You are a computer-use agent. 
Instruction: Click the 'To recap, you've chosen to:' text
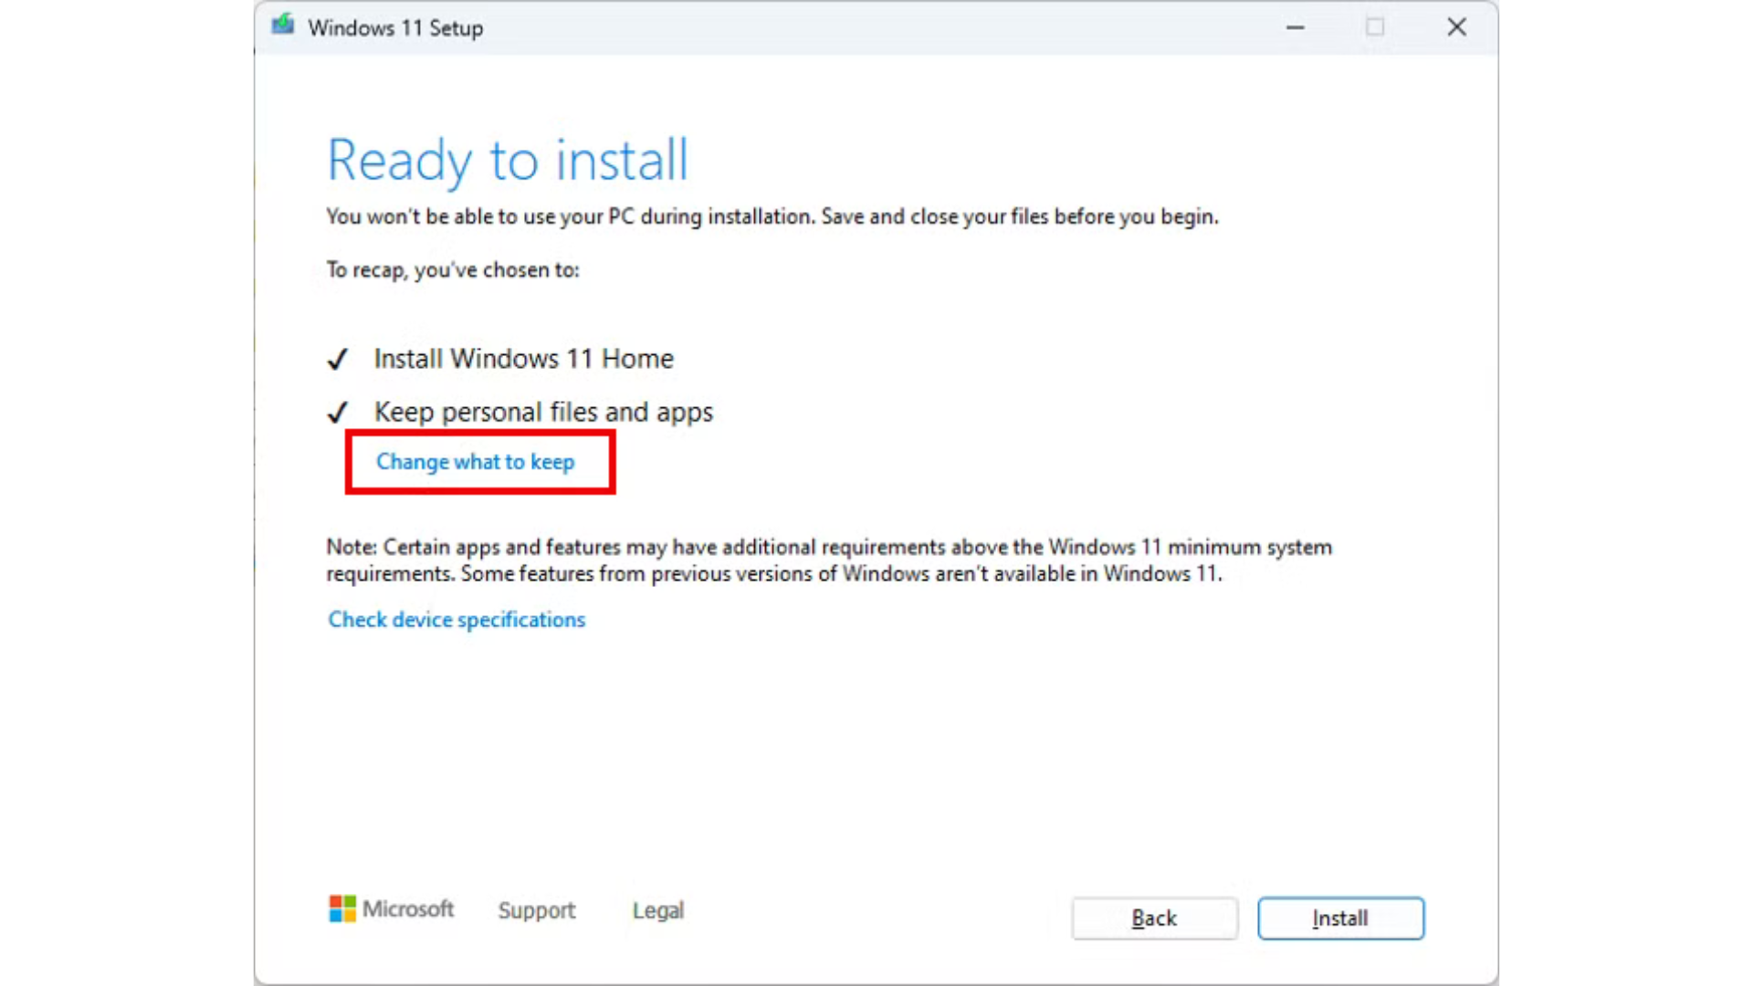pyautogui.click(x=453, y=270)
